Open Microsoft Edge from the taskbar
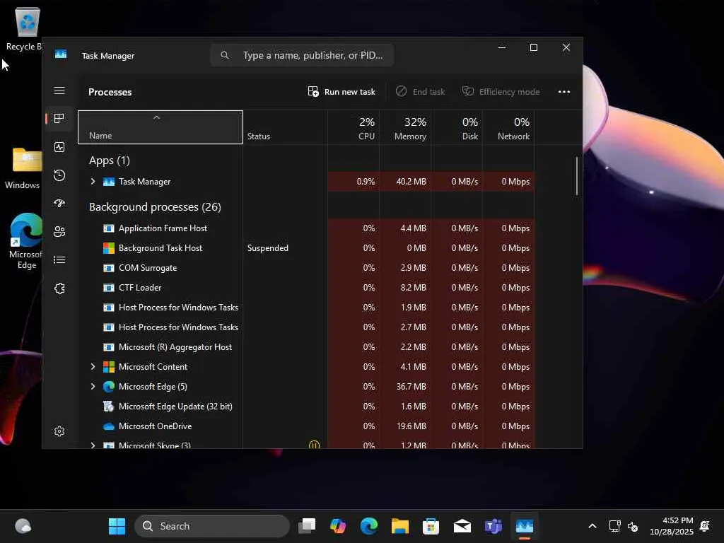Image resolution: width=724 pixels, height=543 pixels. (x=369, y=526)
